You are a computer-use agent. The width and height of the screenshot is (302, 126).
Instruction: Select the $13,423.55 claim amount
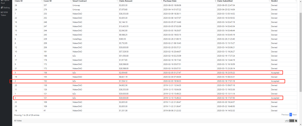point(124,26)
